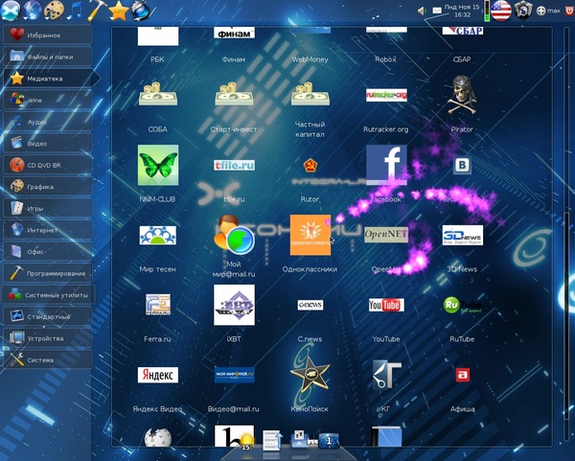The height and width of the screenshot is (461, 575).
Task: Click the globe icon in top panel
Action: pyautogui.click(x=33, y=10)
